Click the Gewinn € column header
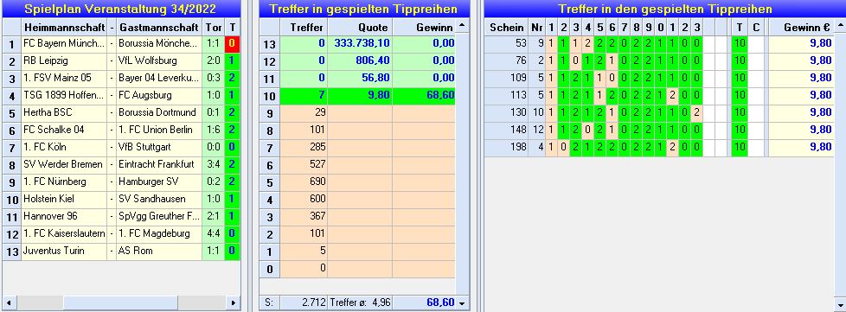The width and height of the screenshot is (846, 312). [x=802, y=27]
